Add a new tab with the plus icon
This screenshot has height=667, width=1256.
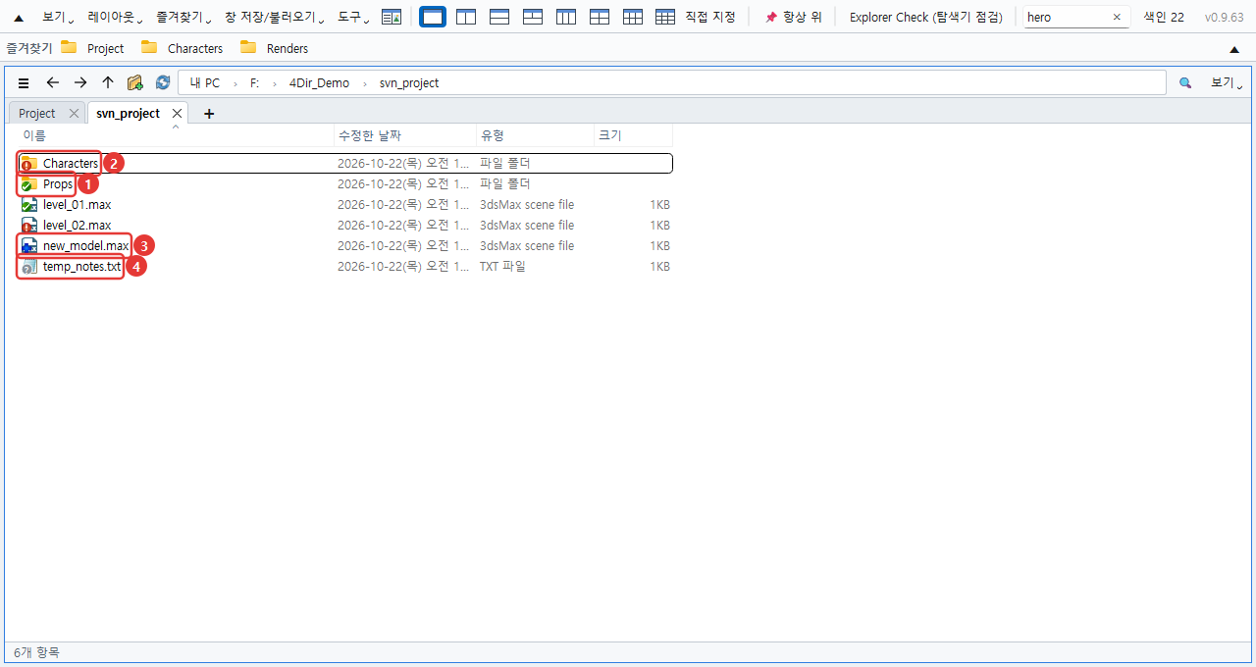[208, 114]
